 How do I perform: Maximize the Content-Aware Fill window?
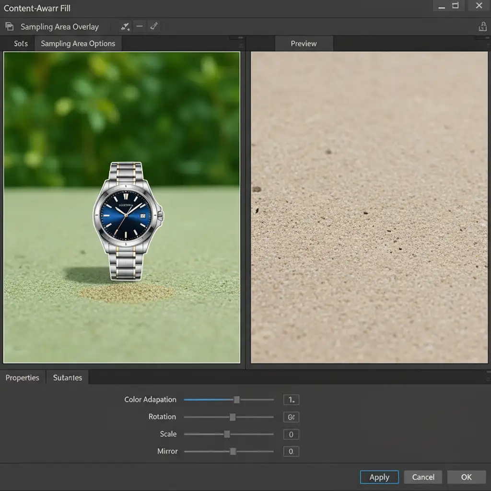tap(456, 6)
